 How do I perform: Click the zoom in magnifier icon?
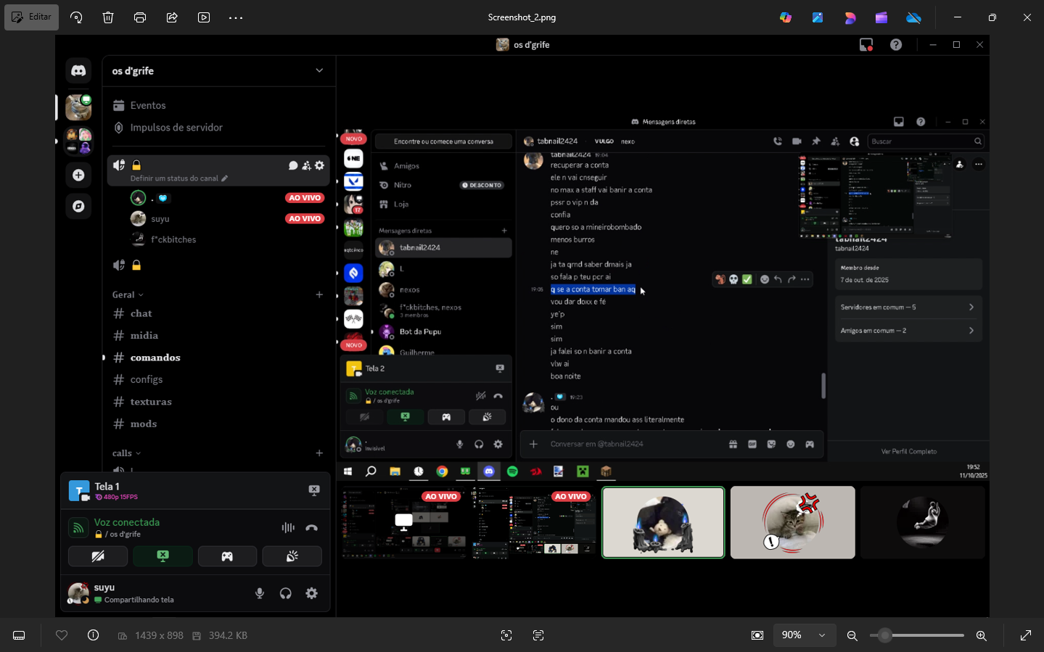tap(982, 635)
